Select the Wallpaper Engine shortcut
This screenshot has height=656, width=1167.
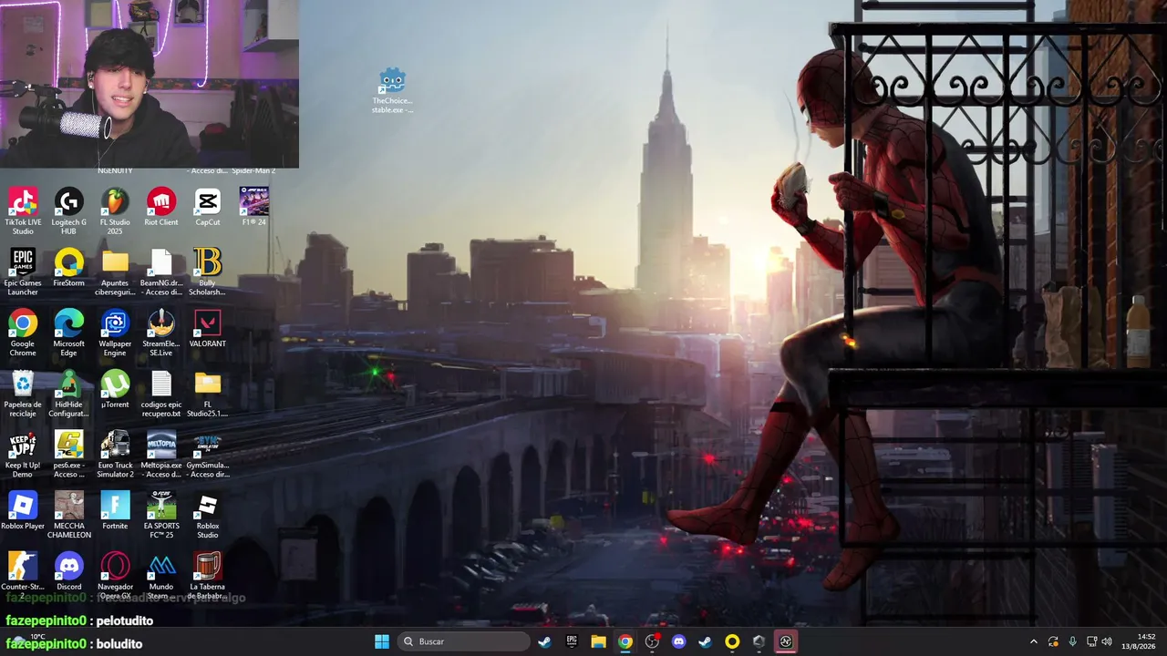point(115,333)
